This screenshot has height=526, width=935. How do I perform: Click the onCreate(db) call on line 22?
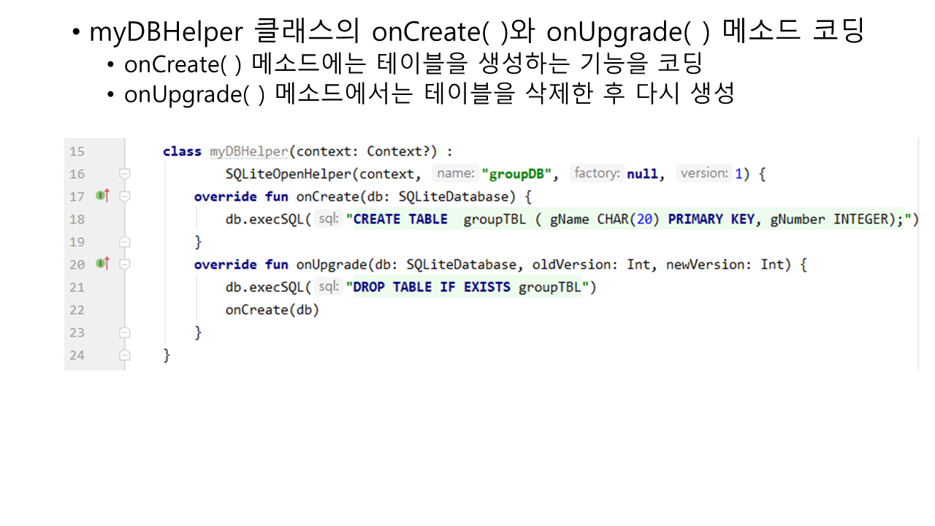click(272, 310)
